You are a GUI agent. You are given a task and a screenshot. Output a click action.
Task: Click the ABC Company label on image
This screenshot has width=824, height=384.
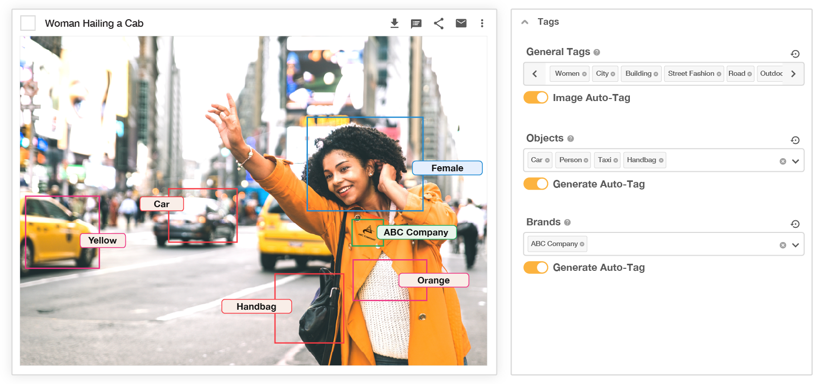pos(416,232)
